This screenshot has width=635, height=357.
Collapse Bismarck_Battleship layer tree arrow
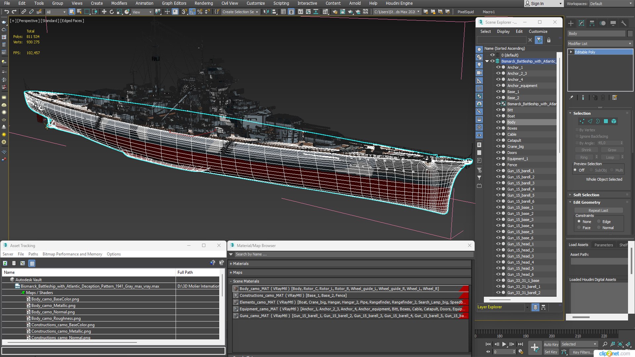point(487,61)
